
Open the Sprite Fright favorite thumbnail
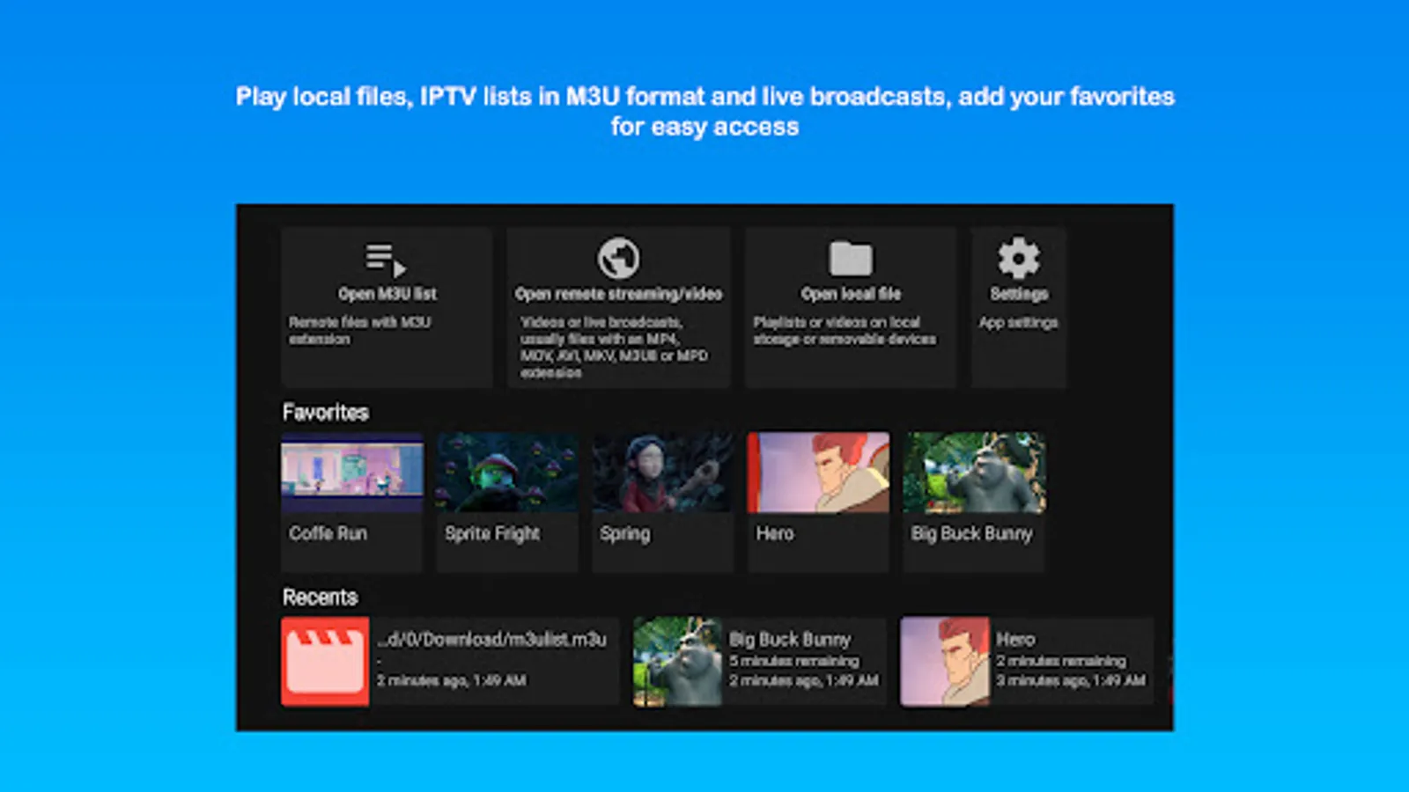pyautogui.click(x=507, y=473)
